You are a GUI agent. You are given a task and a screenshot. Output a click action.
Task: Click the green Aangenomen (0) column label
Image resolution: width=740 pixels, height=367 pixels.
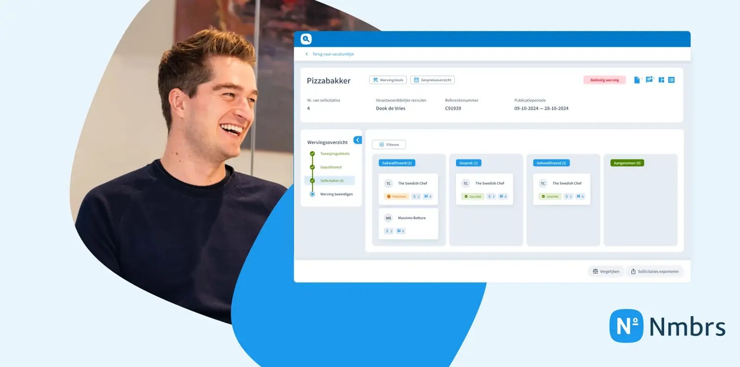click(x=627, y=163)
